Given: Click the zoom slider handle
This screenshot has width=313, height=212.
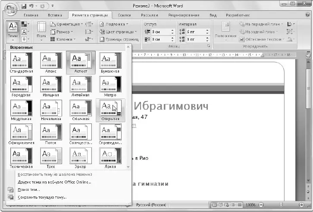Looking at the screenshot, I should [x=281, y=205].
